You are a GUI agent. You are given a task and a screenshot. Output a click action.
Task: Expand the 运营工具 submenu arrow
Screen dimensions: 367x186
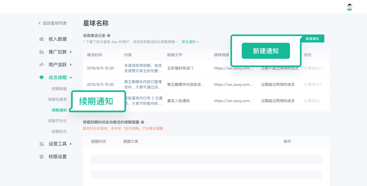pos(71,144)
